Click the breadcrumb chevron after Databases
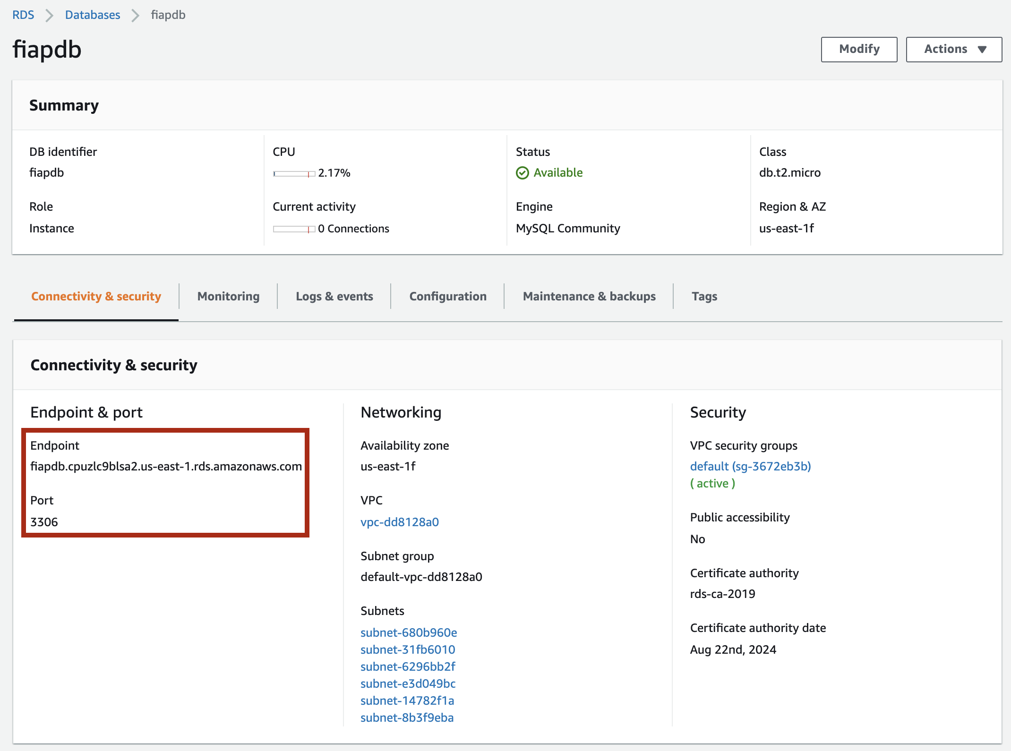The image size is (1011, 751). coord(135,16)
